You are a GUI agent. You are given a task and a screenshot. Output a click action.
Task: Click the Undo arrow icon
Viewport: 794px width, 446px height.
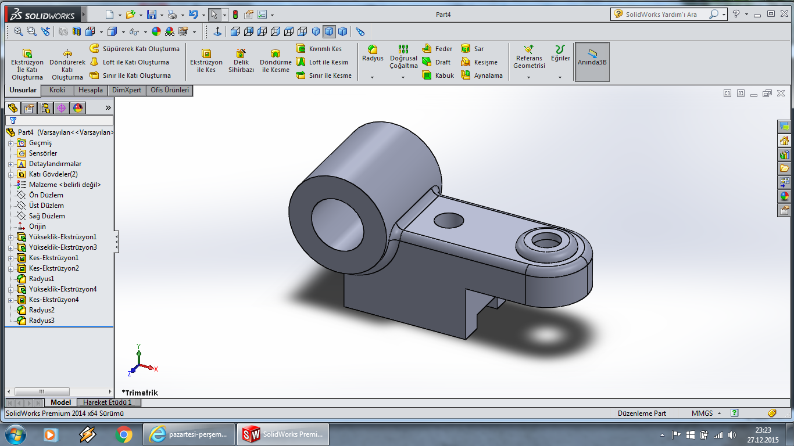coord(194,15)
